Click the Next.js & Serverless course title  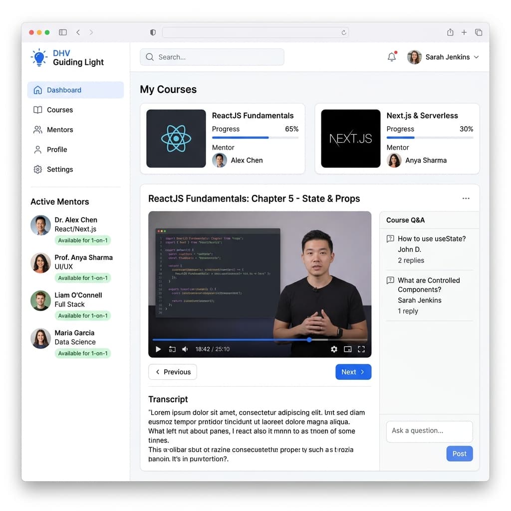pos(422,116)
